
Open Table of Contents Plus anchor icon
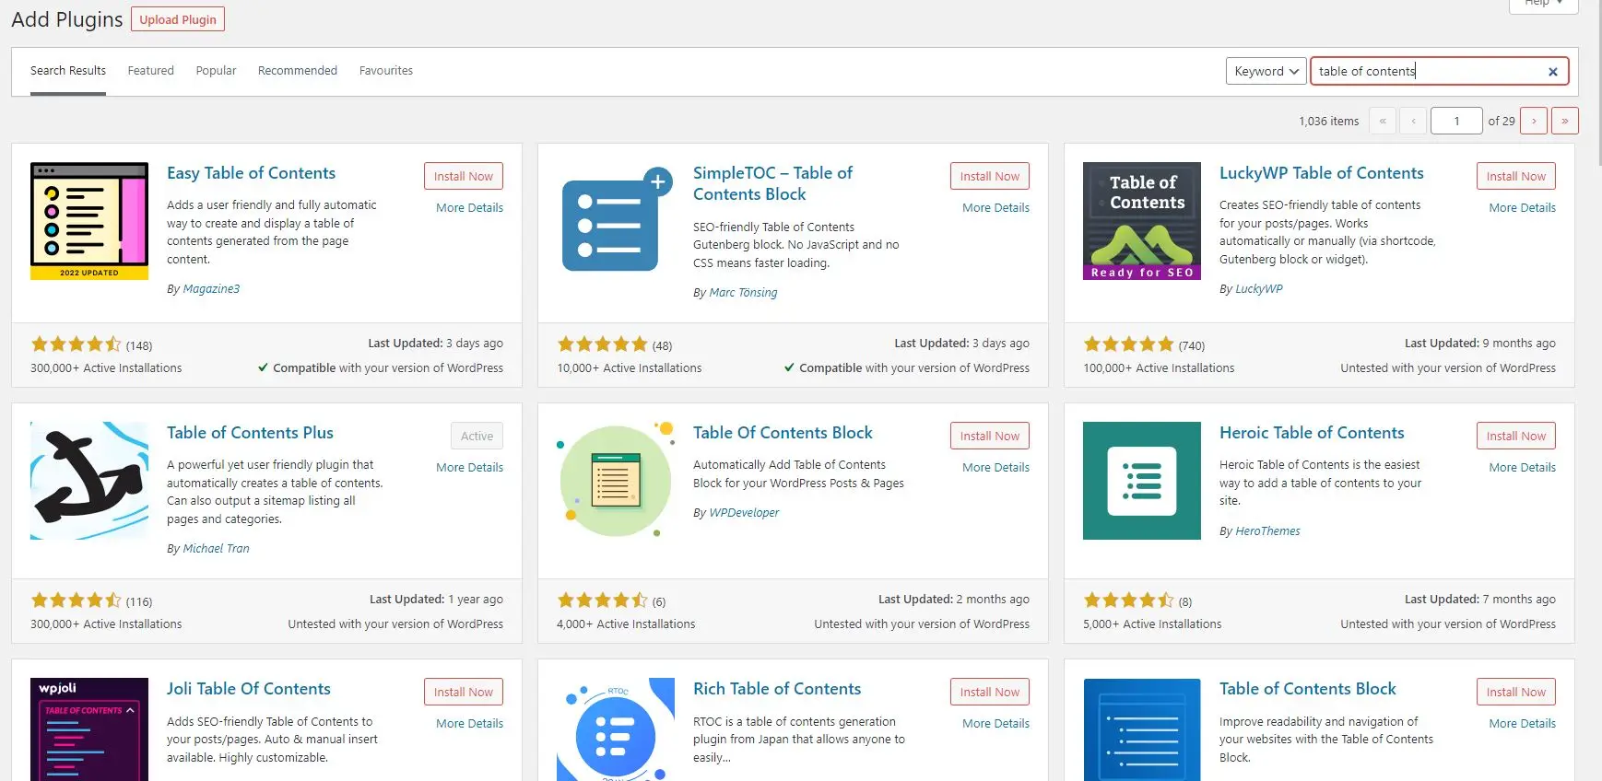tap(89, 481)
